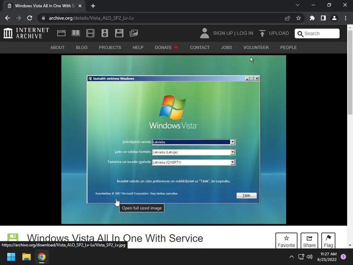Viewport: 353px width, 265px height.
Task: Open the PROJECTS menu item
Action: point(110,48)
